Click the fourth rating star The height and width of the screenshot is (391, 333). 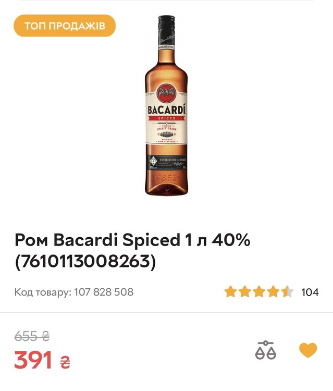point(273,292)
